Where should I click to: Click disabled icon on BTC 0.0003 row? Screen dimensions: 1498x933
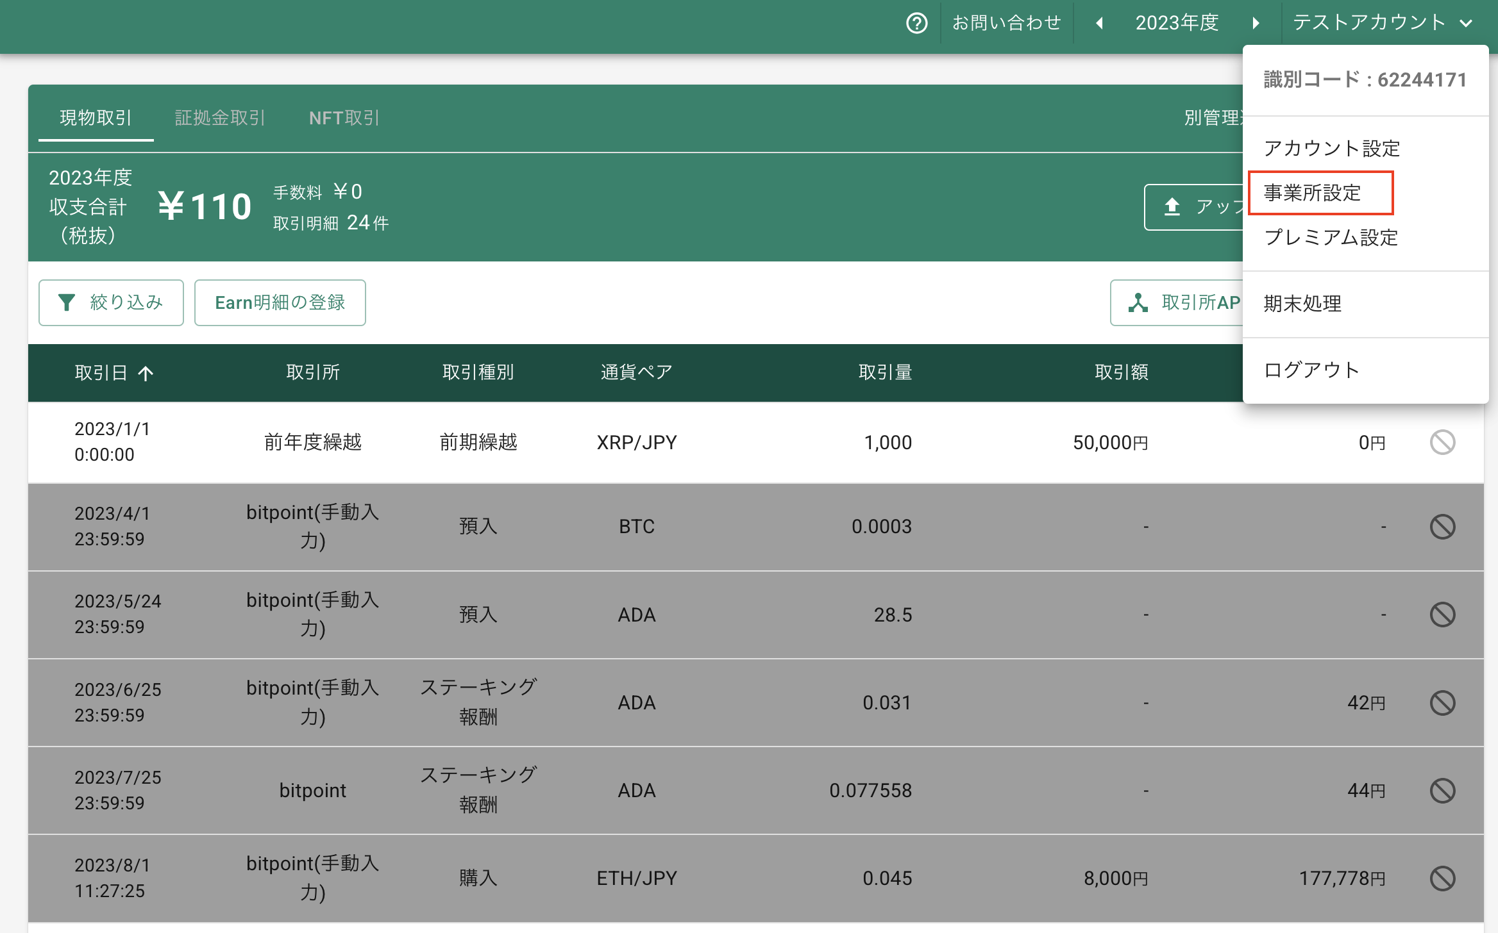tap(1442, 527)
